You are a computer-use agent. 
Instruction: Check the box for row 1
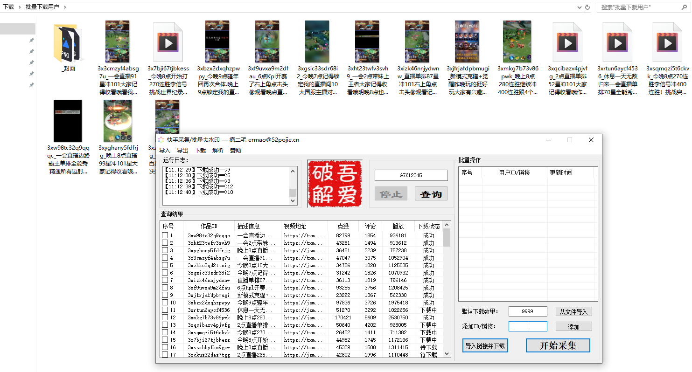[165, 235]
